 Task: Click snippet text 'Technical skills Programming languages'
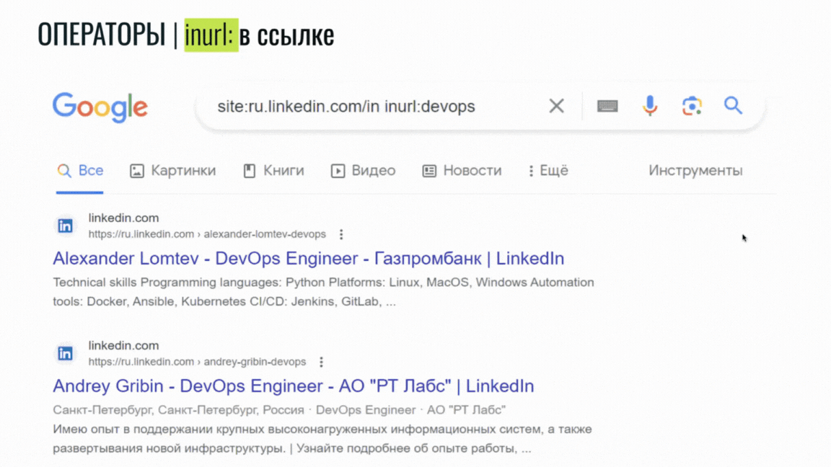click(167, 283)
